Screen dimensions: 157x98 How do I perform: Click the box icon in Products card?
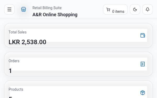pyautogui.click(x=143, y=93)
